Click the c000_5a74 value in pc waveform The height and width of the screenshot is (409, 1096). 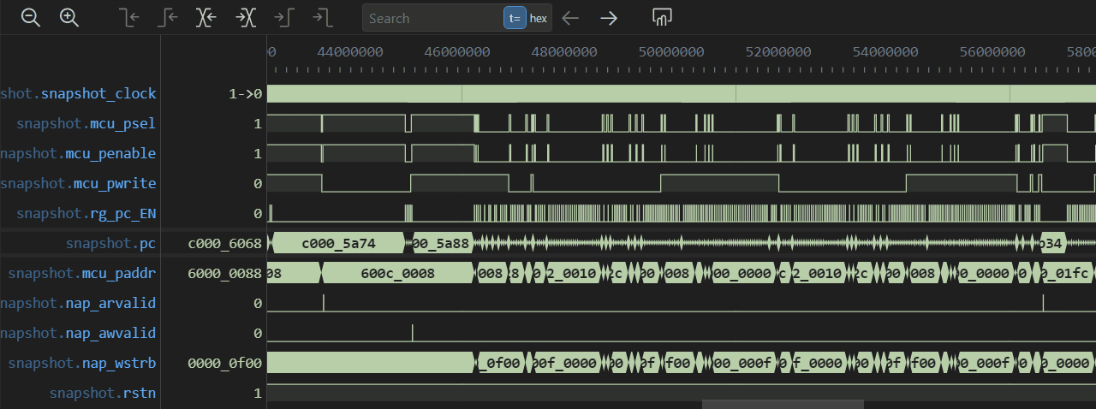coord(338,244)
